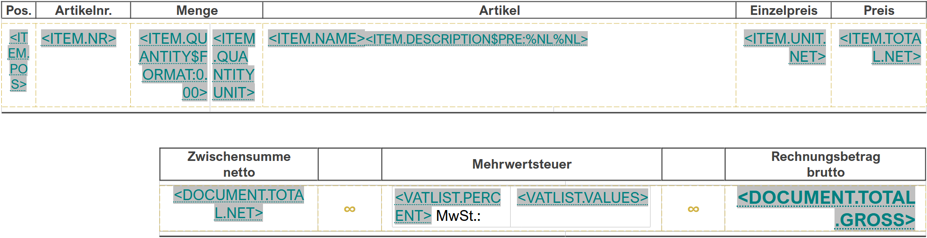Viewport: 927px width, 238px height.
Task: Select the ITEM.QUANTITYUNIT placeholder
Action: [x=234, y=65]
